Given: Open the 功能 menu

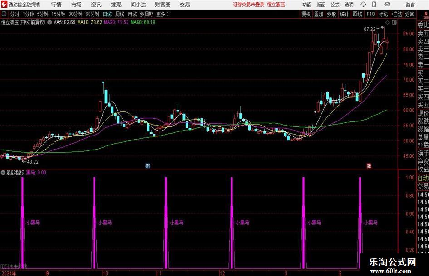Looking at the screenshot, I should click(x=307, y=5).
